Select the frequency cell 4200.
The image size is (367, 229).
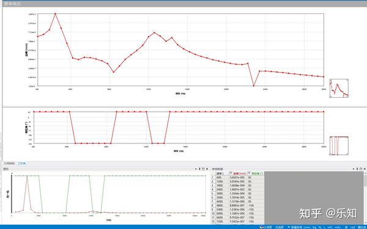click(x=223, y=202)
